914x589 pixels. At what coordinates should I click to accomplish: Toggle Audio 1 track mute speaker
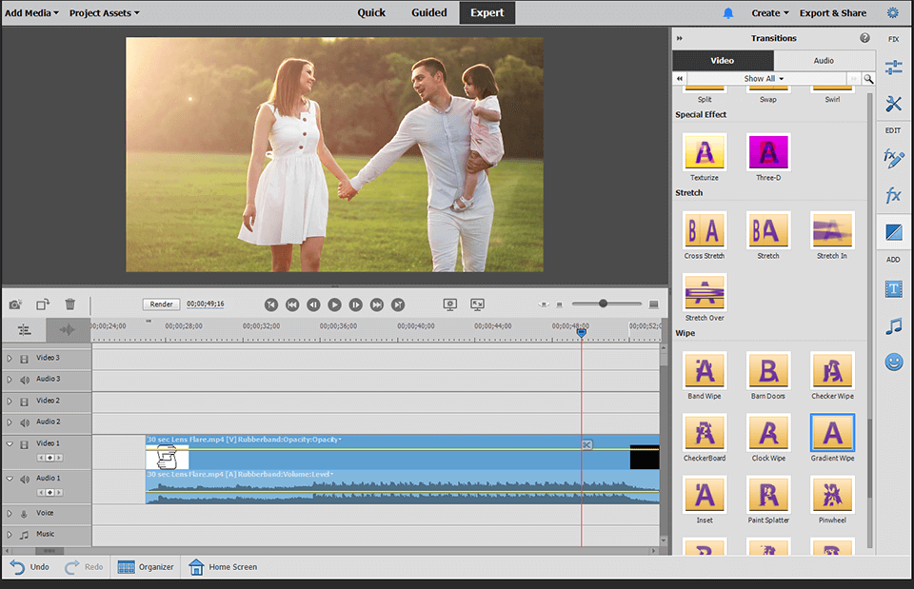(24, 479)
